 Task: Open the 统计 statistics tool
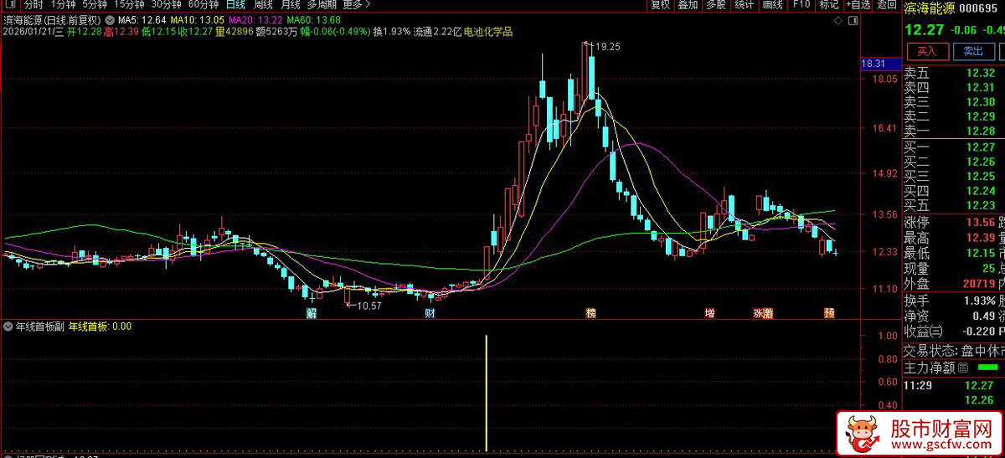tap(744, 5)
